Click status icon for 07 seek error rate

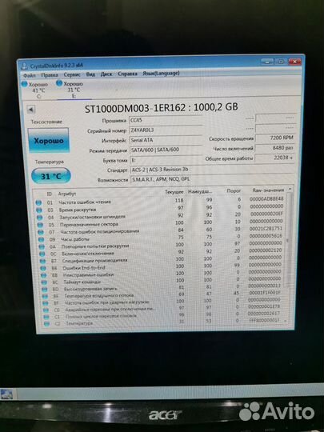click(41, 233)
